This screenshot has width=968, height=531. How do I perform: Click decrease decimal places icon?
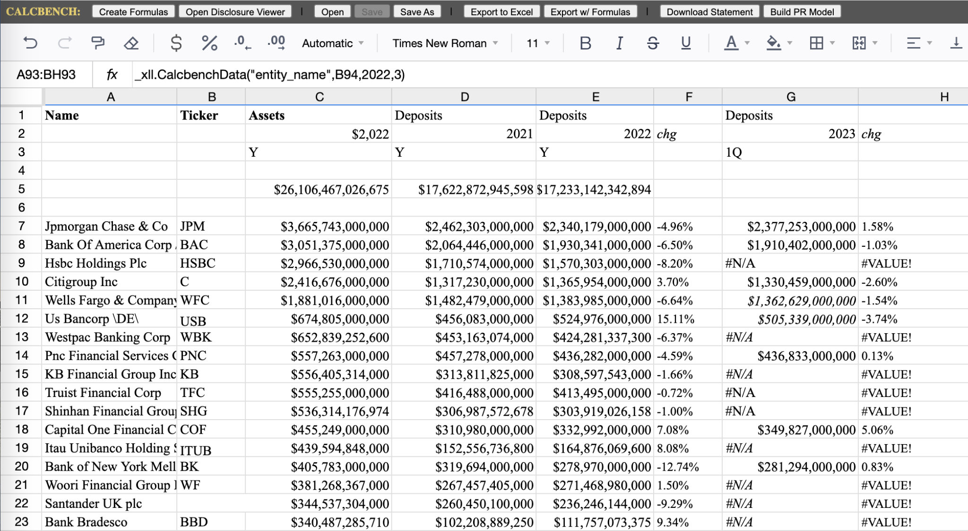click(242, 43)
